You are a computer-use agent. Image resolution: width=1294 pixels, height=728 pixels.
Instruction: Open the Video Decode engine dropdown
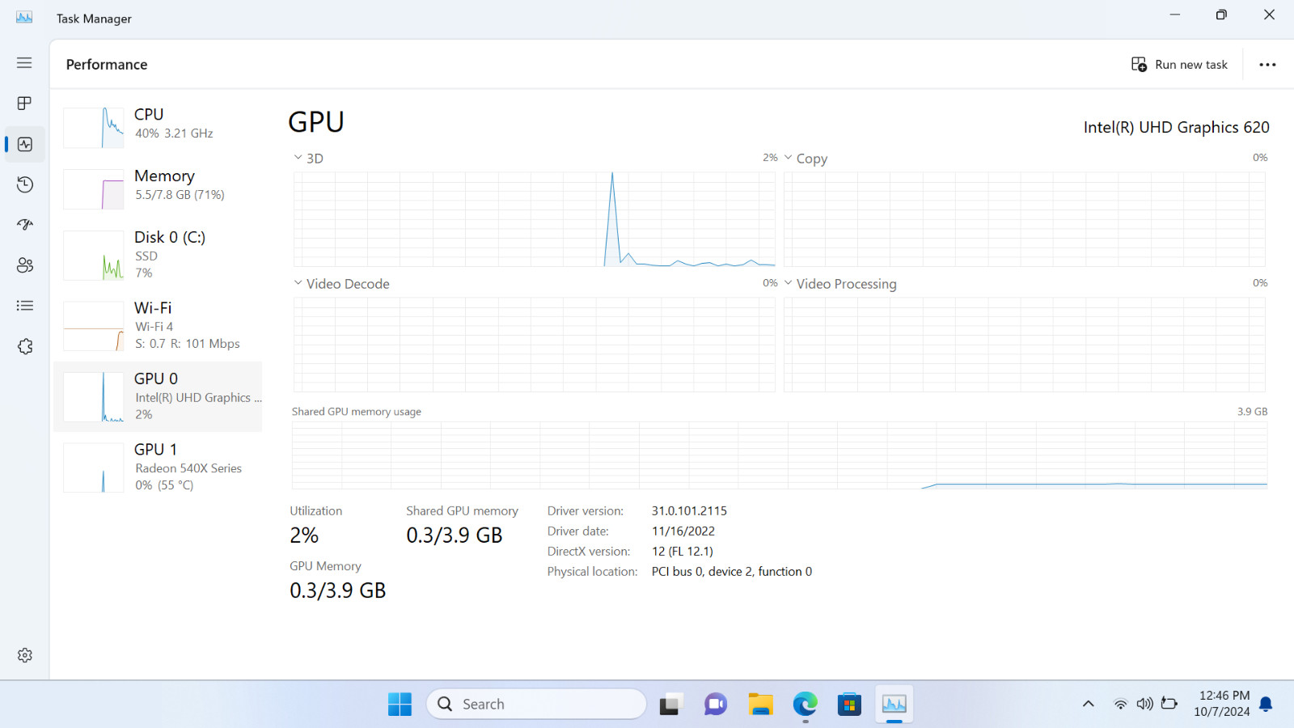tap(341, 284)
